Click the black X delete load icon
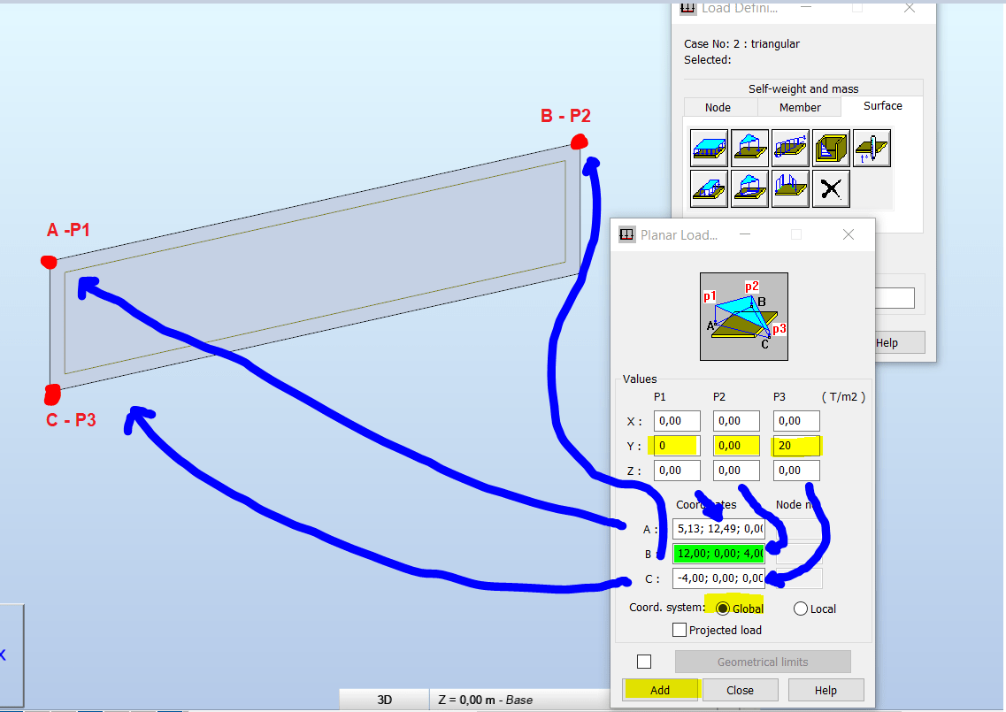Viewport: 1006px width, 712px height. [x=832, y=188]
